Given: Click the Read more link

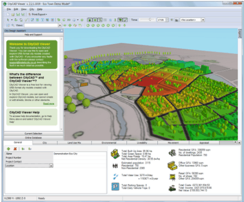Looking at the screenshot, I should coord(49,103).
